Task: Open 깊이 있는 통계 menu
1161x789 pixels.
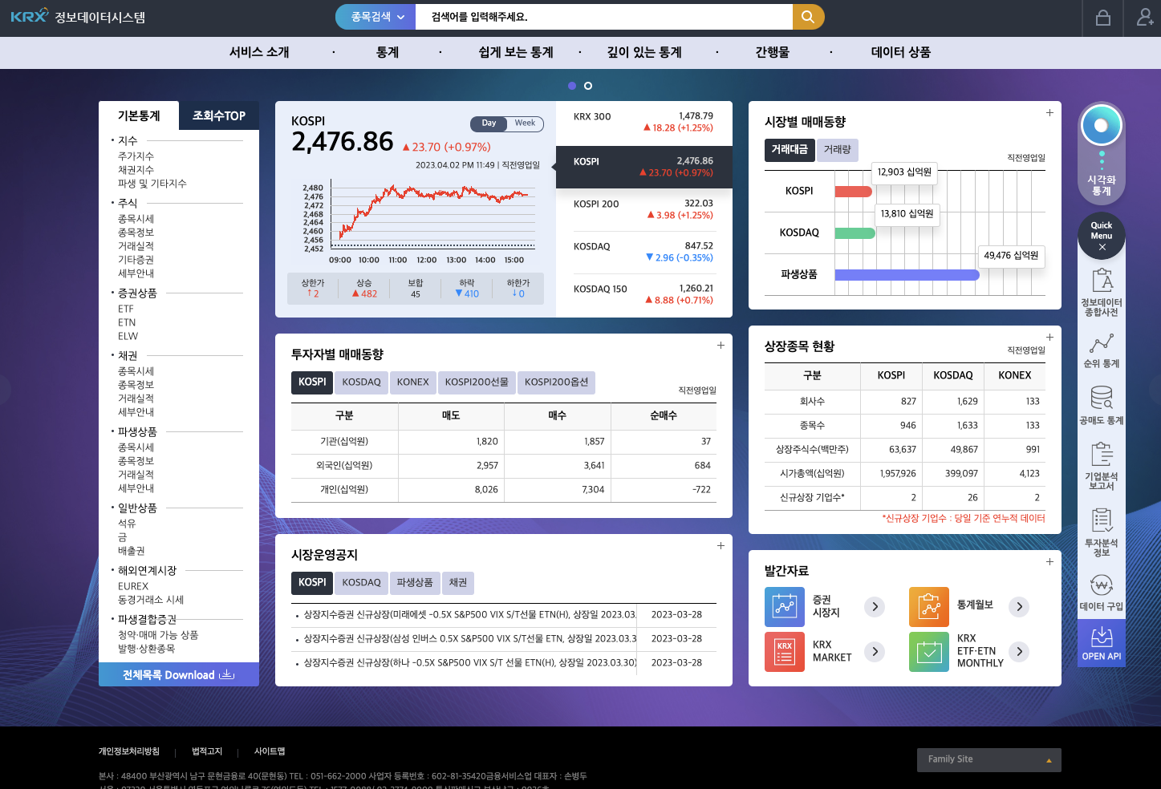Action: pos(644,52)
